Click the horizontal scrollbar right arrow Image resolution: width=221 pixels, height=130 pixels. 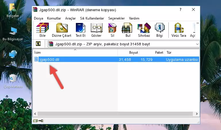tap(197, 114)
